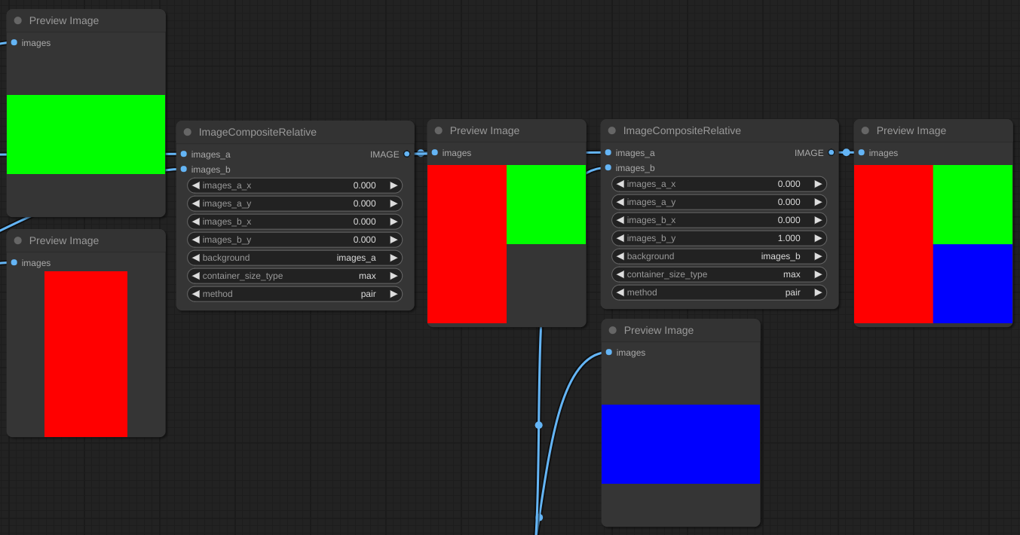Click left arrow on background field showing images_b
This screenshot has width=1020, height=535.
click(620, 256)
